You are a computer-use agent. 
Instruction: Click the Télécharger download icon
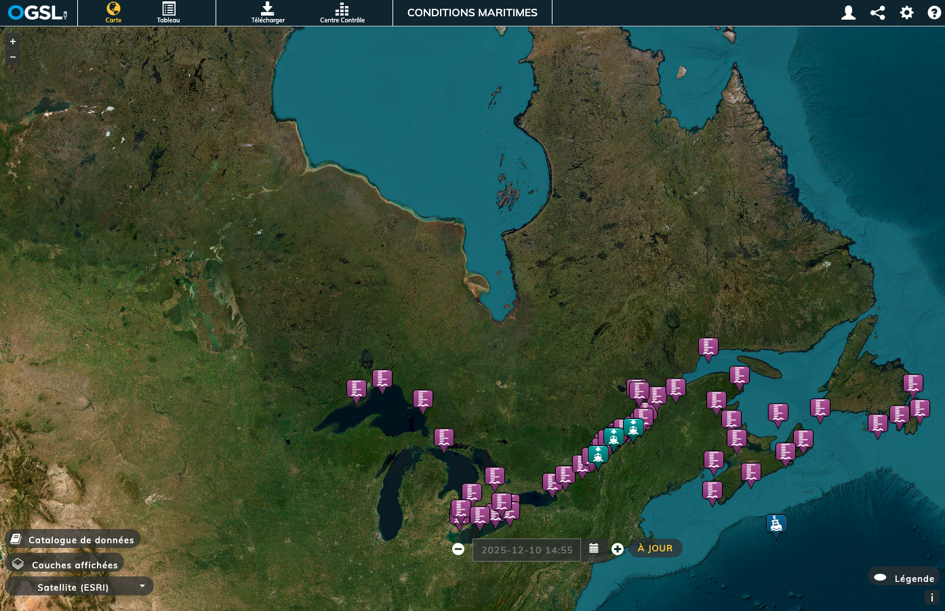[x=268, y=12]
